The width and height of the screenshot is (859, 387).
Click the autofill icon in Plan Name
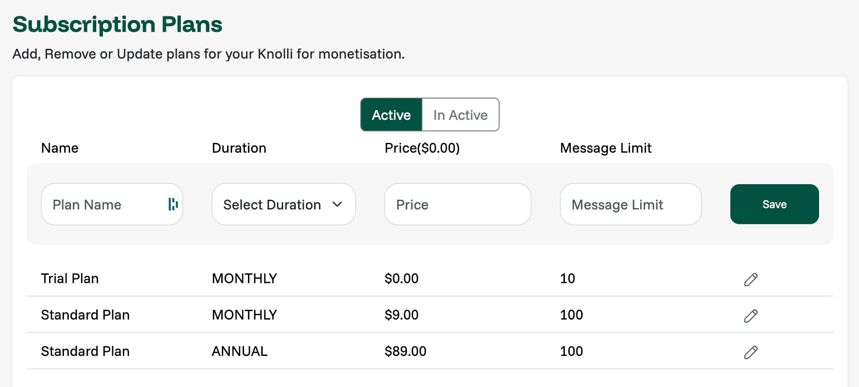point(173,204)
